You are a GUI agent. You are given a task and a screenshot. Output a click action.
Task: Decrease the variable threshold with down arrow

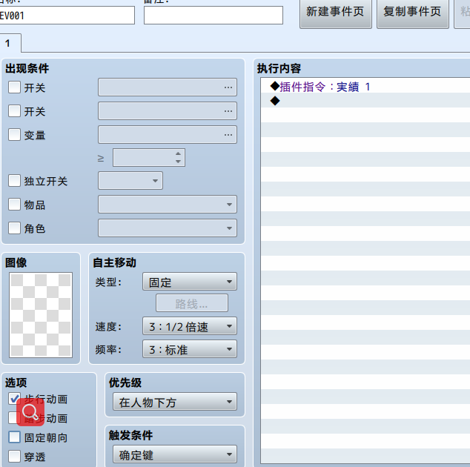[x=178, y=162]
